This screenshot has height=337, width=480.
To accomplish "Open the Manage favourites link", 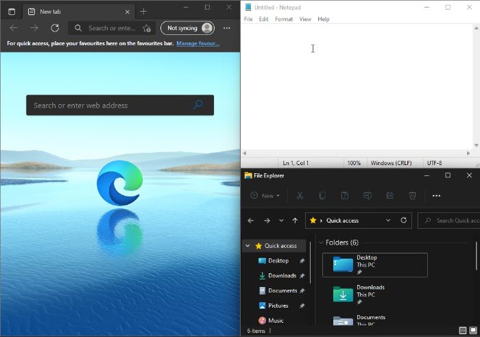I will pyautogui.click(x=197, y=43).
